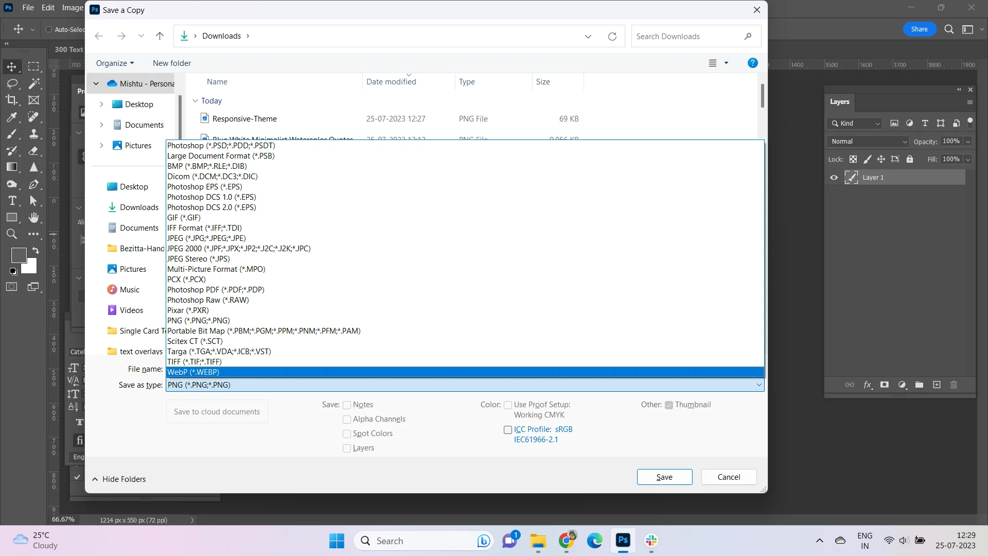
Task: Enable the Spot Colors checkbox
Action: pyautogui.click(x=347, y=434)
